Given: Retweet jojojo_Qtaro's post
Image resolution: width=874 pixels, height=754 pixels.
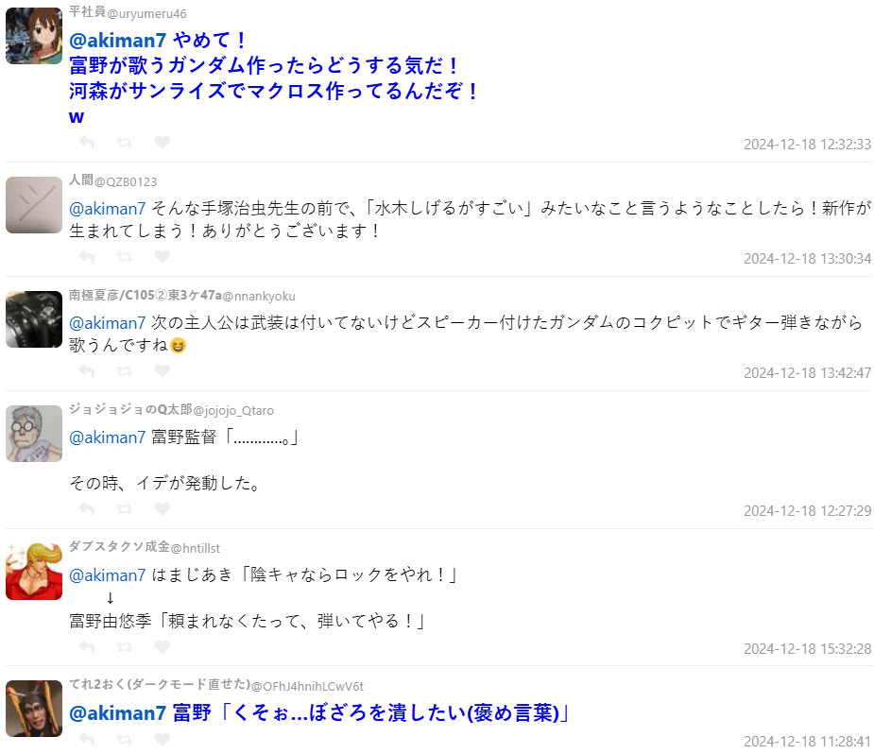Looking at the screenshot, I should click(125, 508).
